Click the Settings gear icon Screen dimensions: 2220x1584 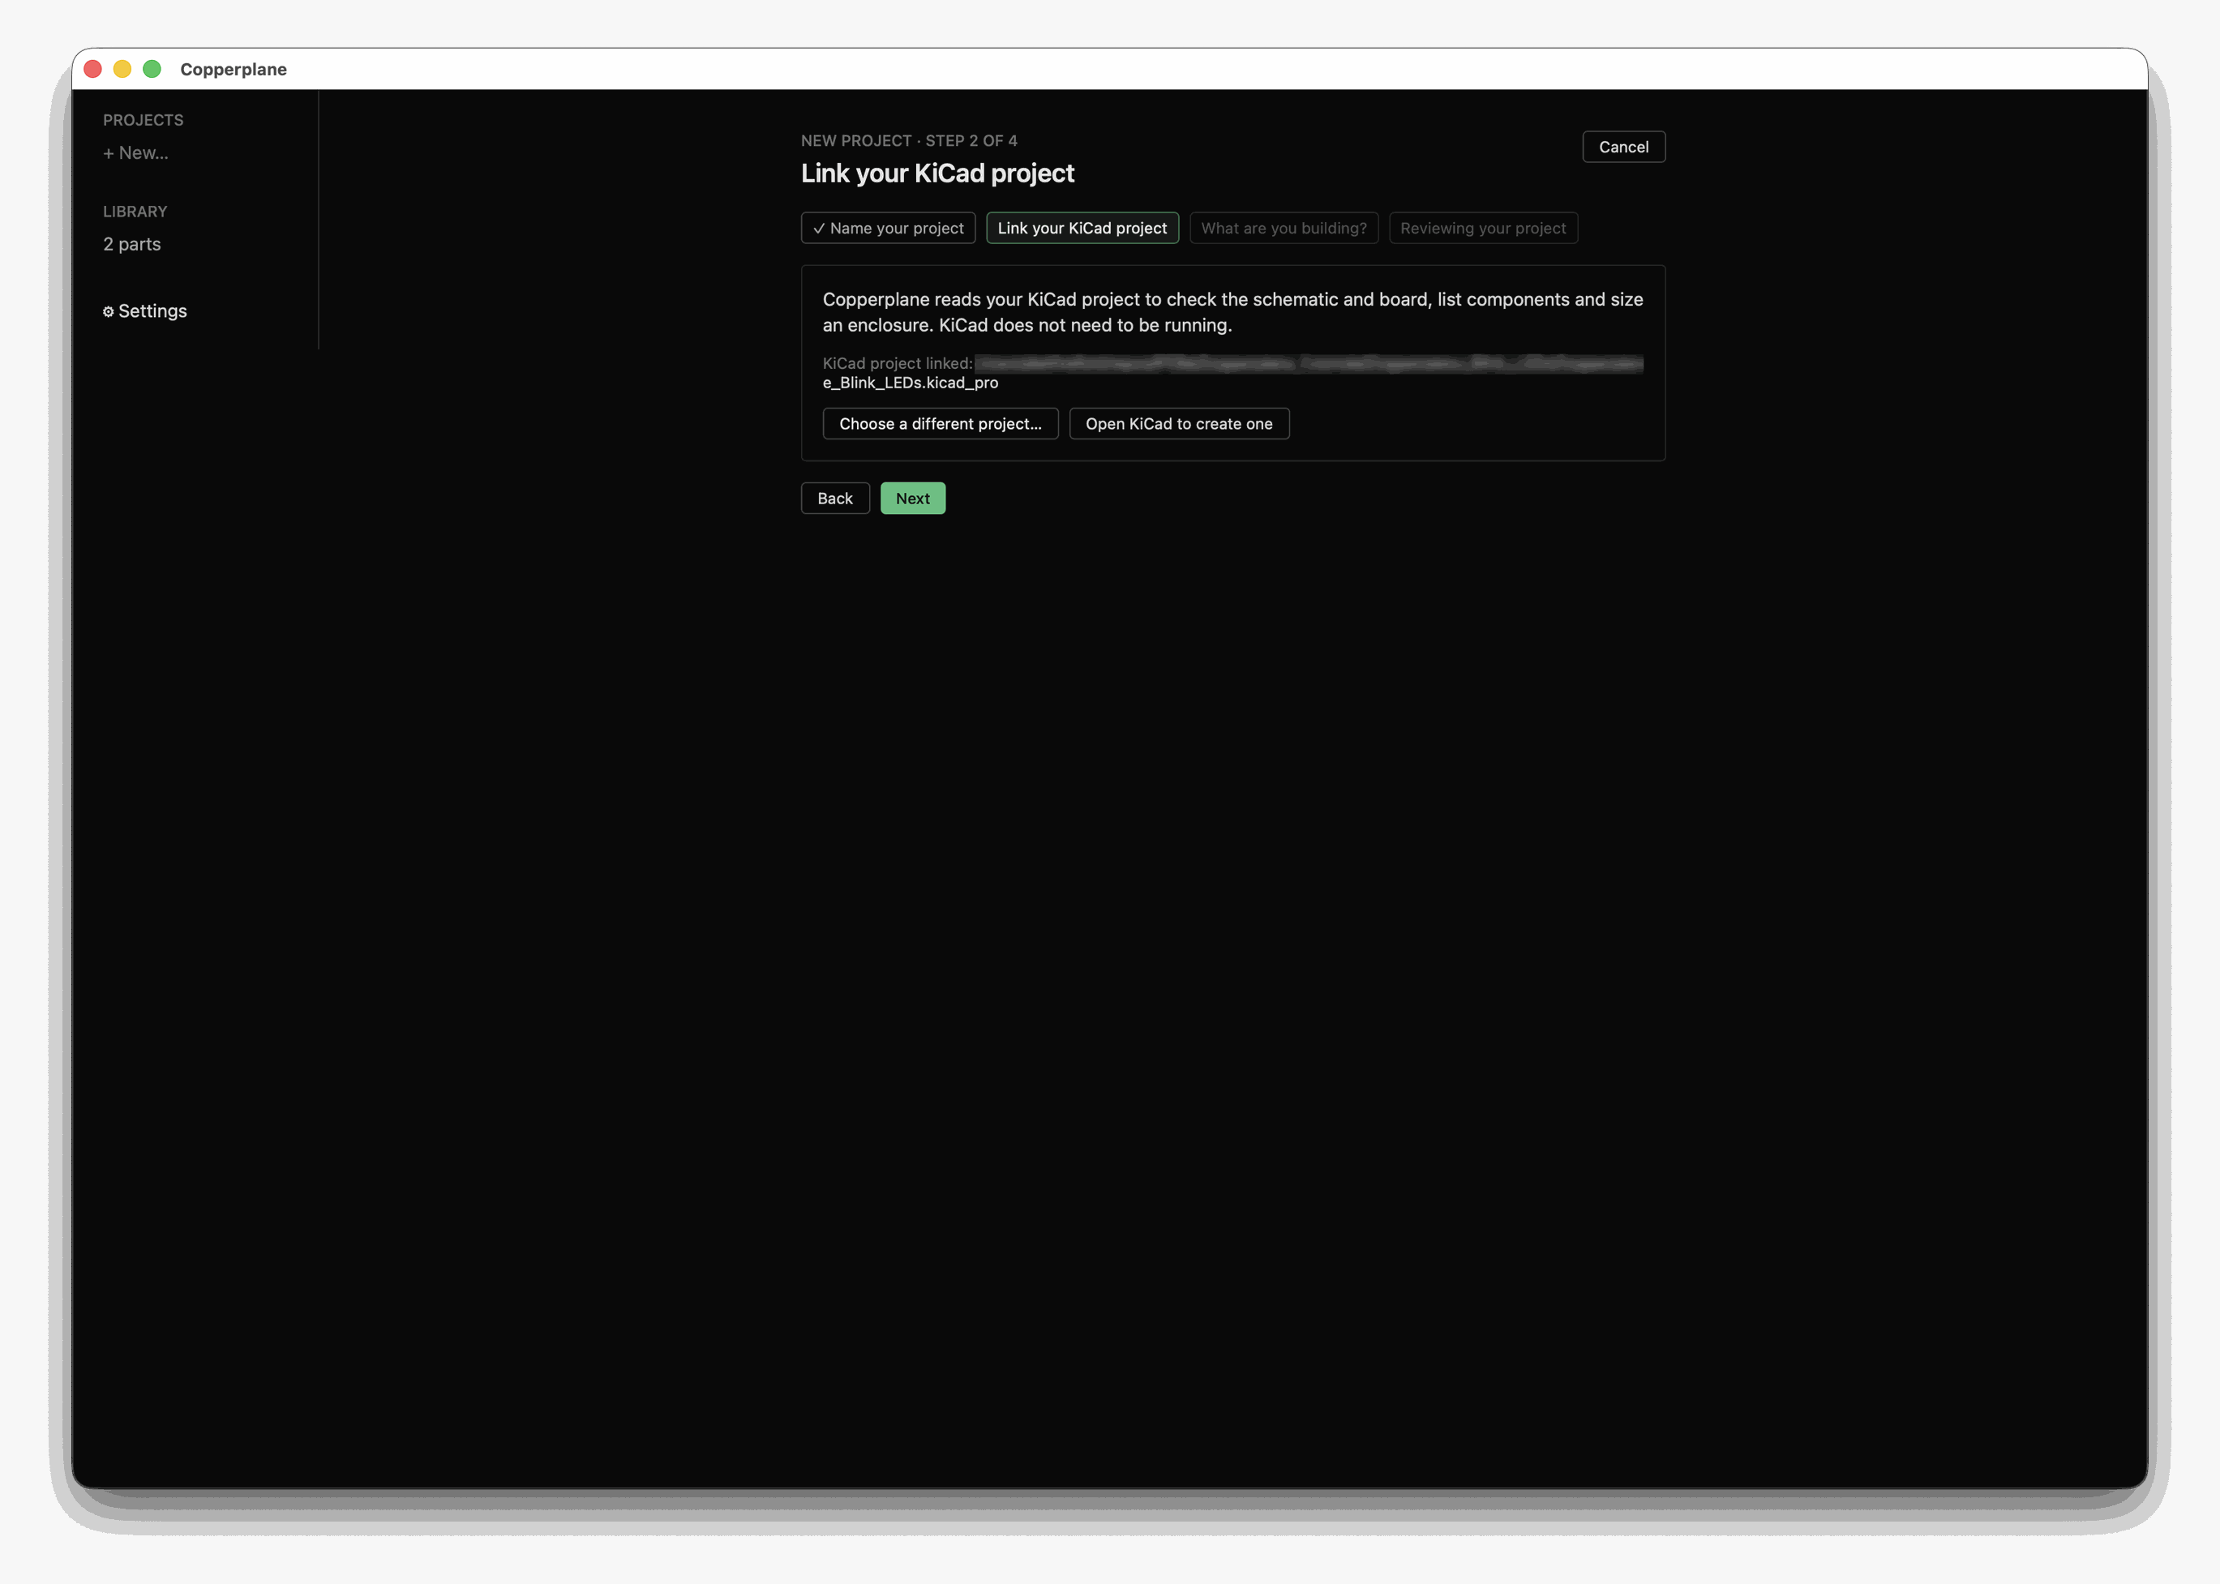click(109, 312)
